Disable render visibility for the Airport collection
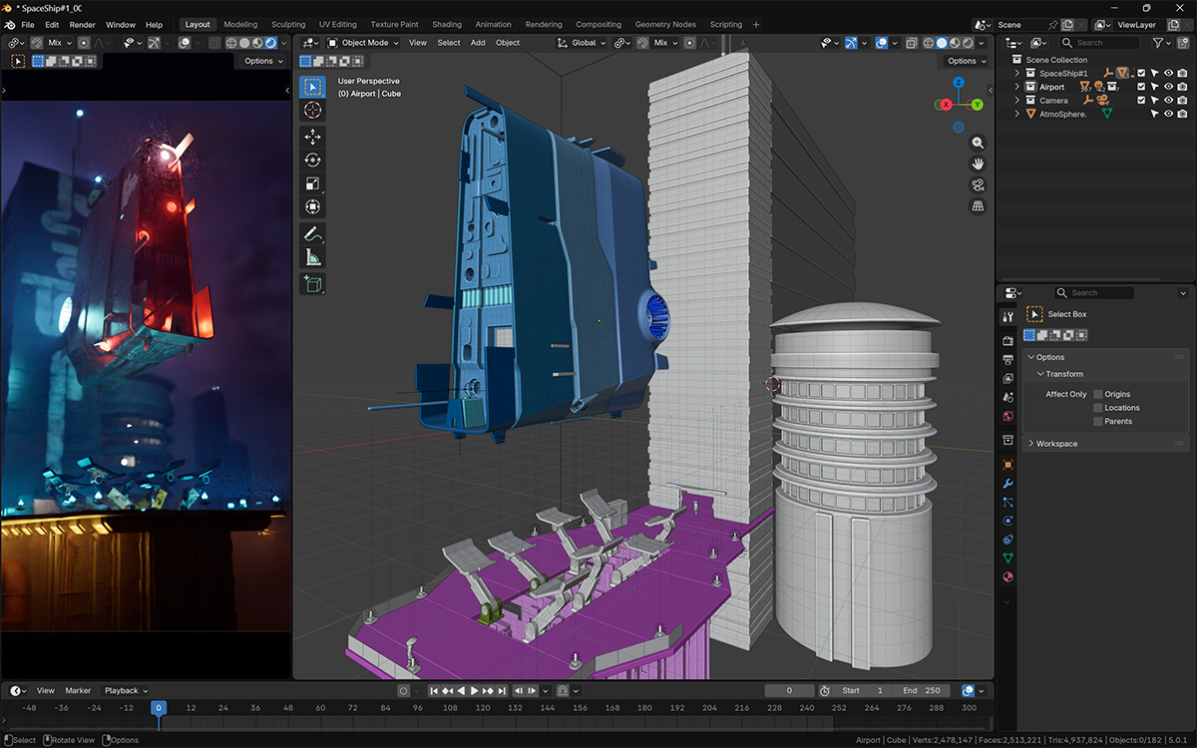Image resolution: width=1197 pixels, height=748 pixels. coord(1182,87)
